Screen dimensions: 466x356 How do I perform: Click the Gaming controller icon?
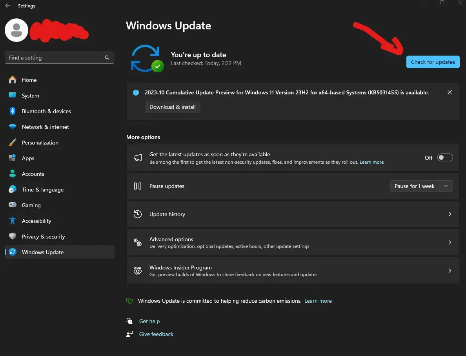pyautogui.click(x=13, y=205)
